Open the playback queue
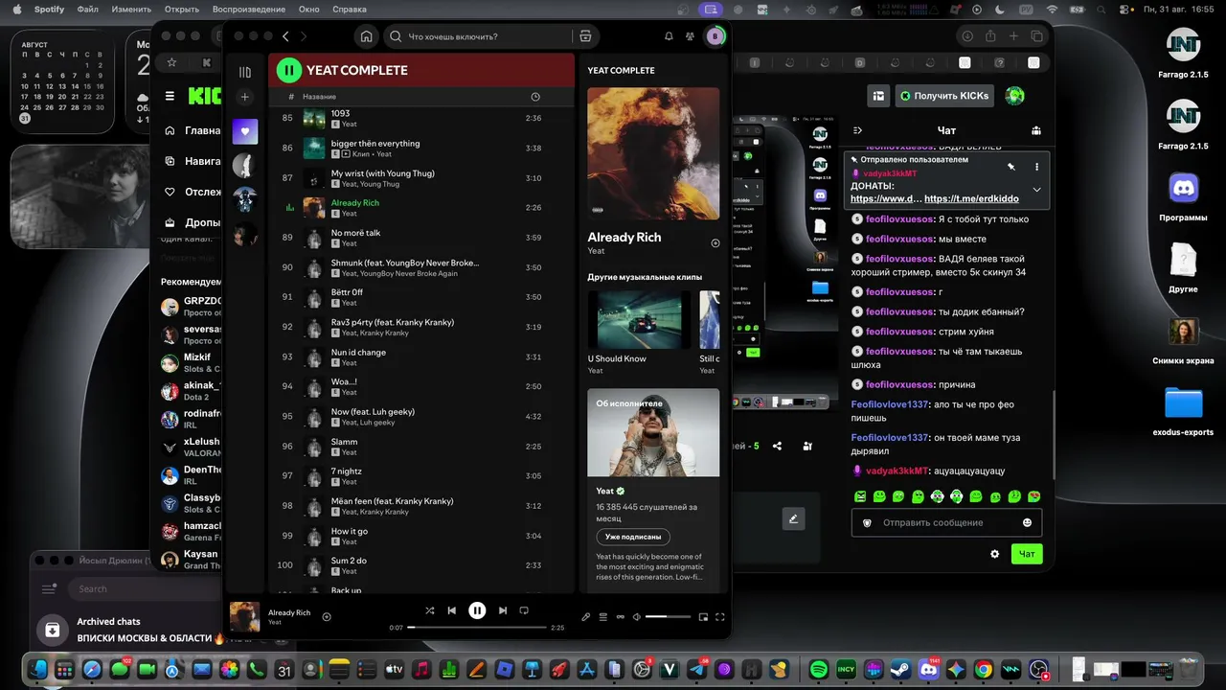The height and width of the screenshot is (690, 1226). [x=602, y=617]
